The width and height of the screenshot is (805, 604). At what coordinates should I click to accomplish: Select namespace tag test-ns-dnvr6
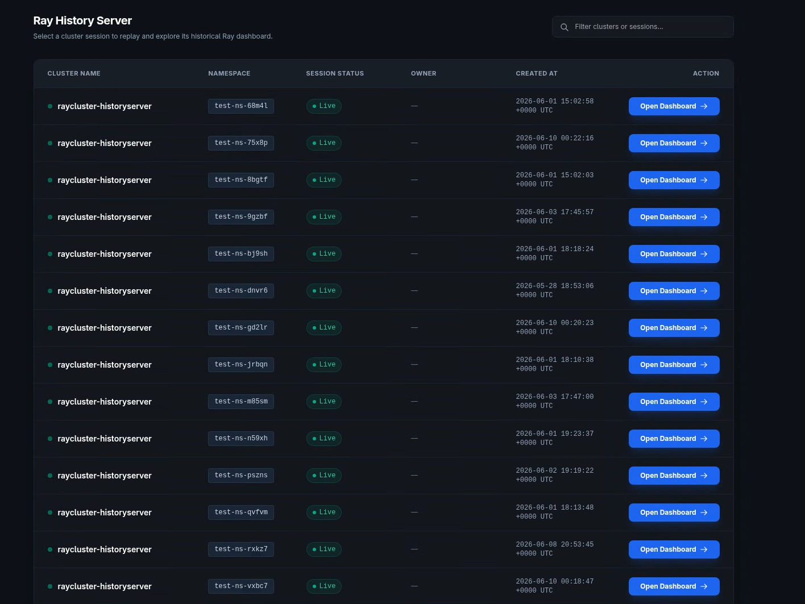coord(241,291)
